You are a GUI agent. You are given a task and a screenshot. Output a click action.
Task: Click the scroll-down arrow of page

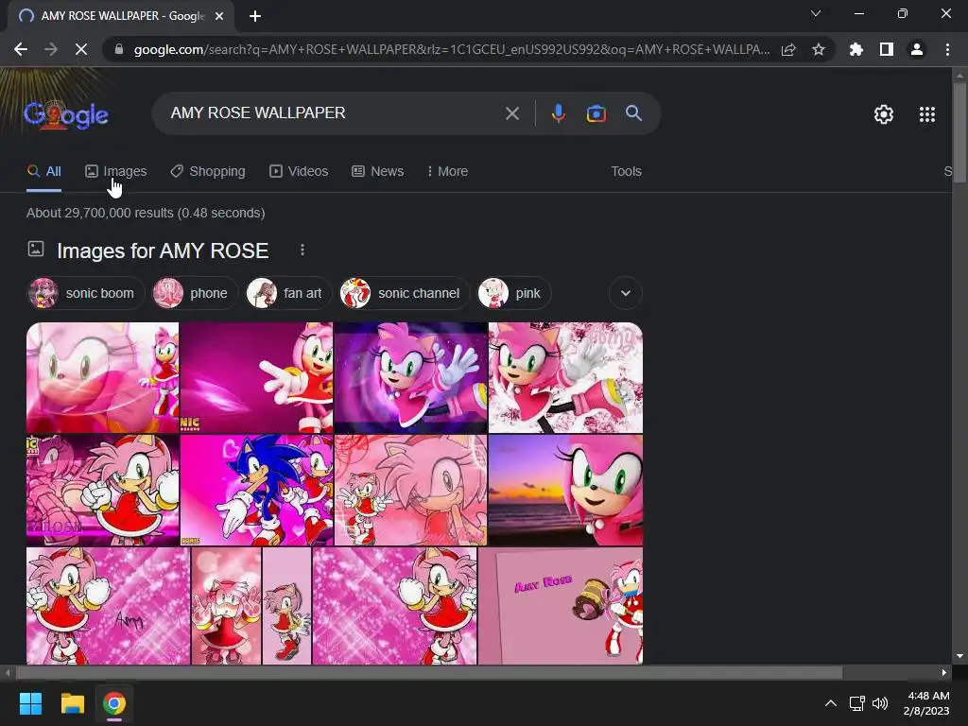click(x=959, y=656)
